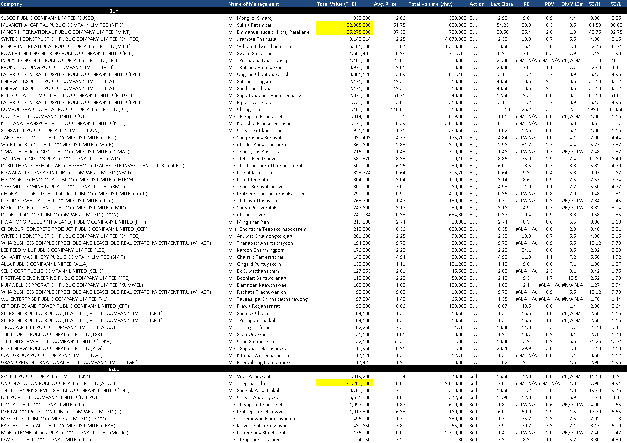Click the 'Total volume (shrs)' column header
Viewport: 627px width, 443px height.
[x=430, y=4]
